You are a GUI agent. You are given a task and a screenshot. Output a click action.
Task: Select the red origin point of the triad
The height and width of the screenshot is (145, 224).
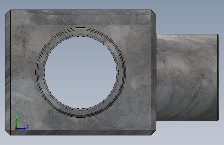click(x=16, y=129)
